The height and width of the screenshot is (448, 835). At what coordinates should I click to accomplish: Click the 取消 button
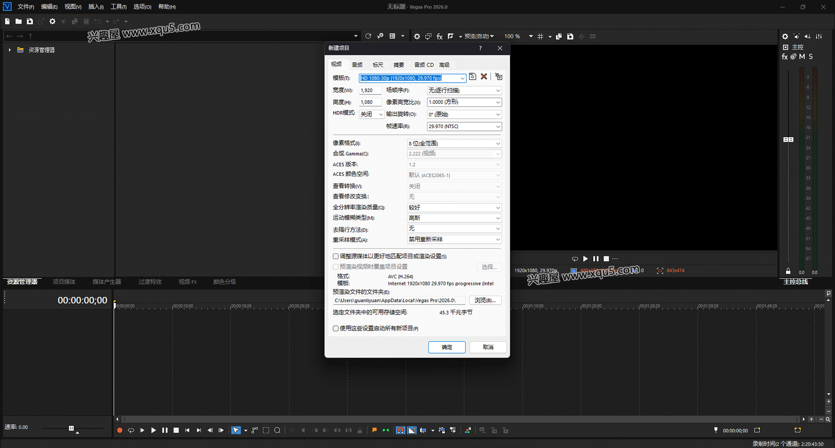488,347
